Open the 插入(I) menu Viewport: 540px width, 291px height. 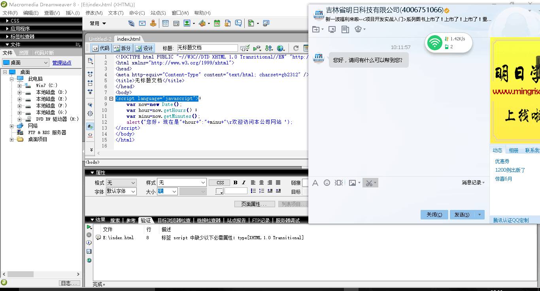click(x=72, y=13)
